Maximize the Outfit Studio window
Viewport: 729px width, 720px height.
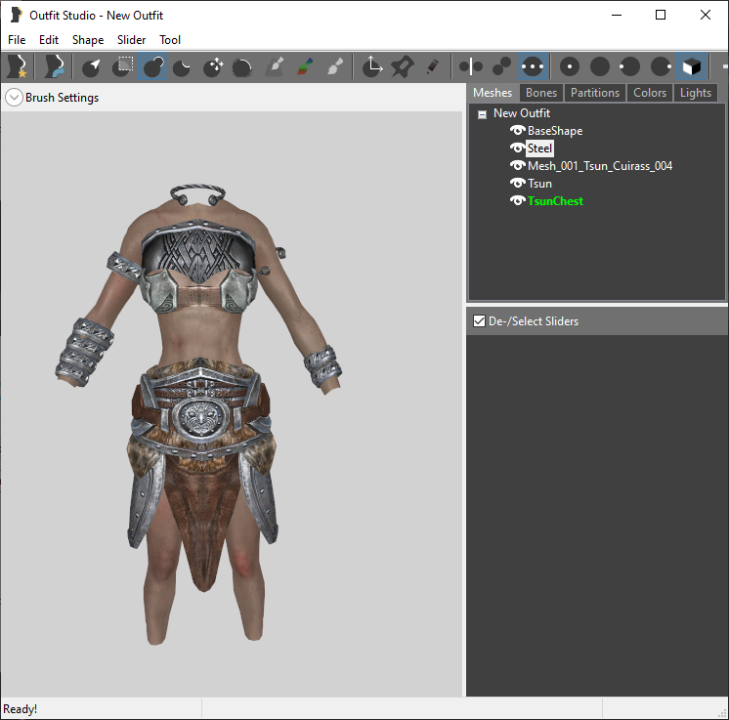[x=661, y=15]
